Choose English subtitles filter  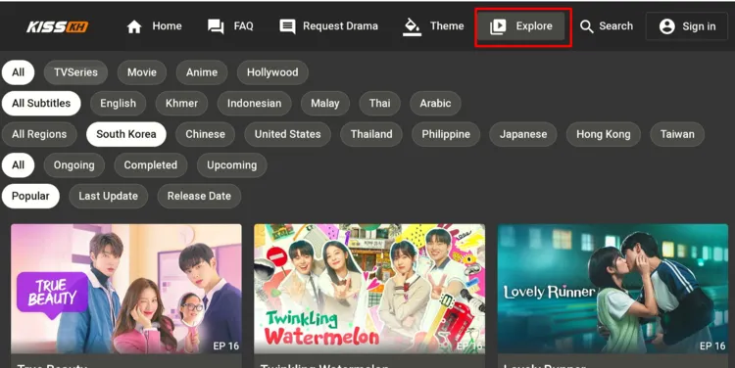pyautogui.click(x=119, y=104)
